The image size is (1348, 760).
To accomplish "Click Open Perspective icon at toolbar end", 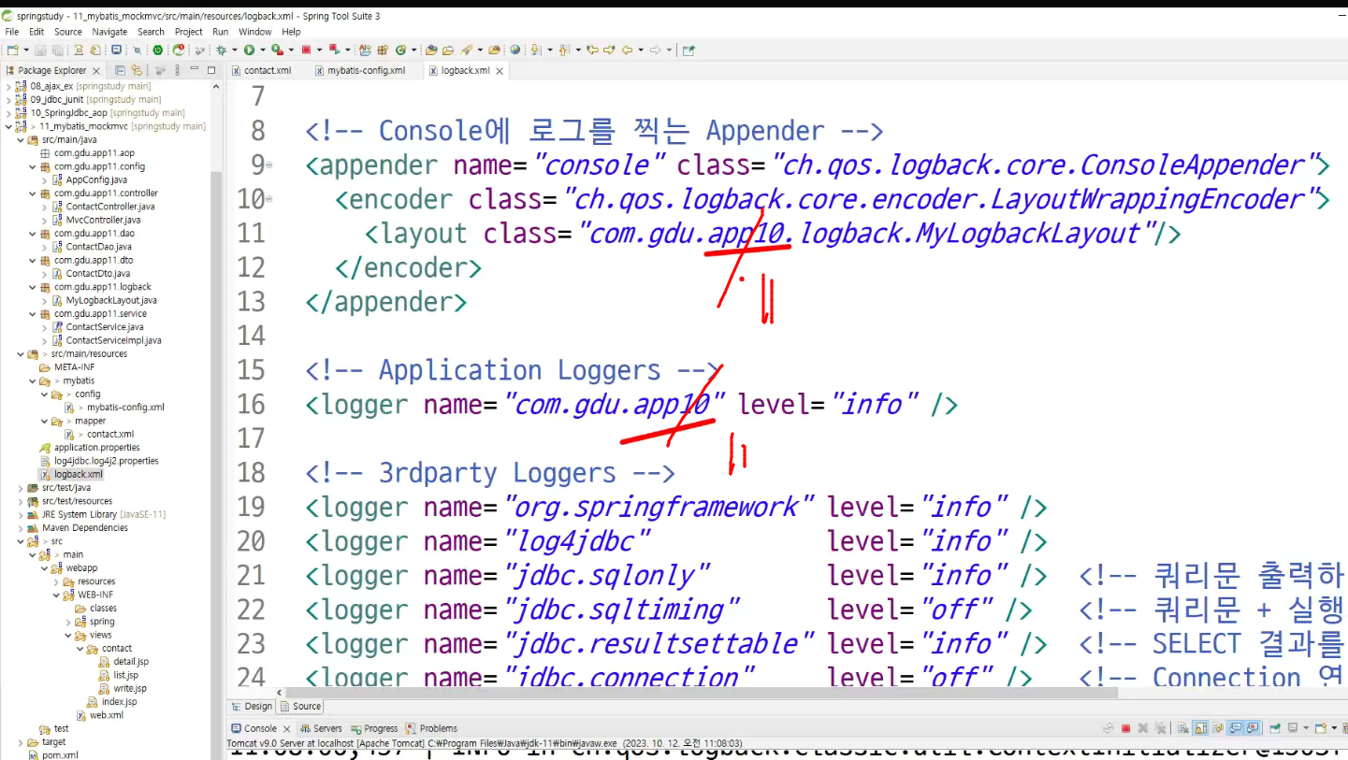I will point(688,50).
